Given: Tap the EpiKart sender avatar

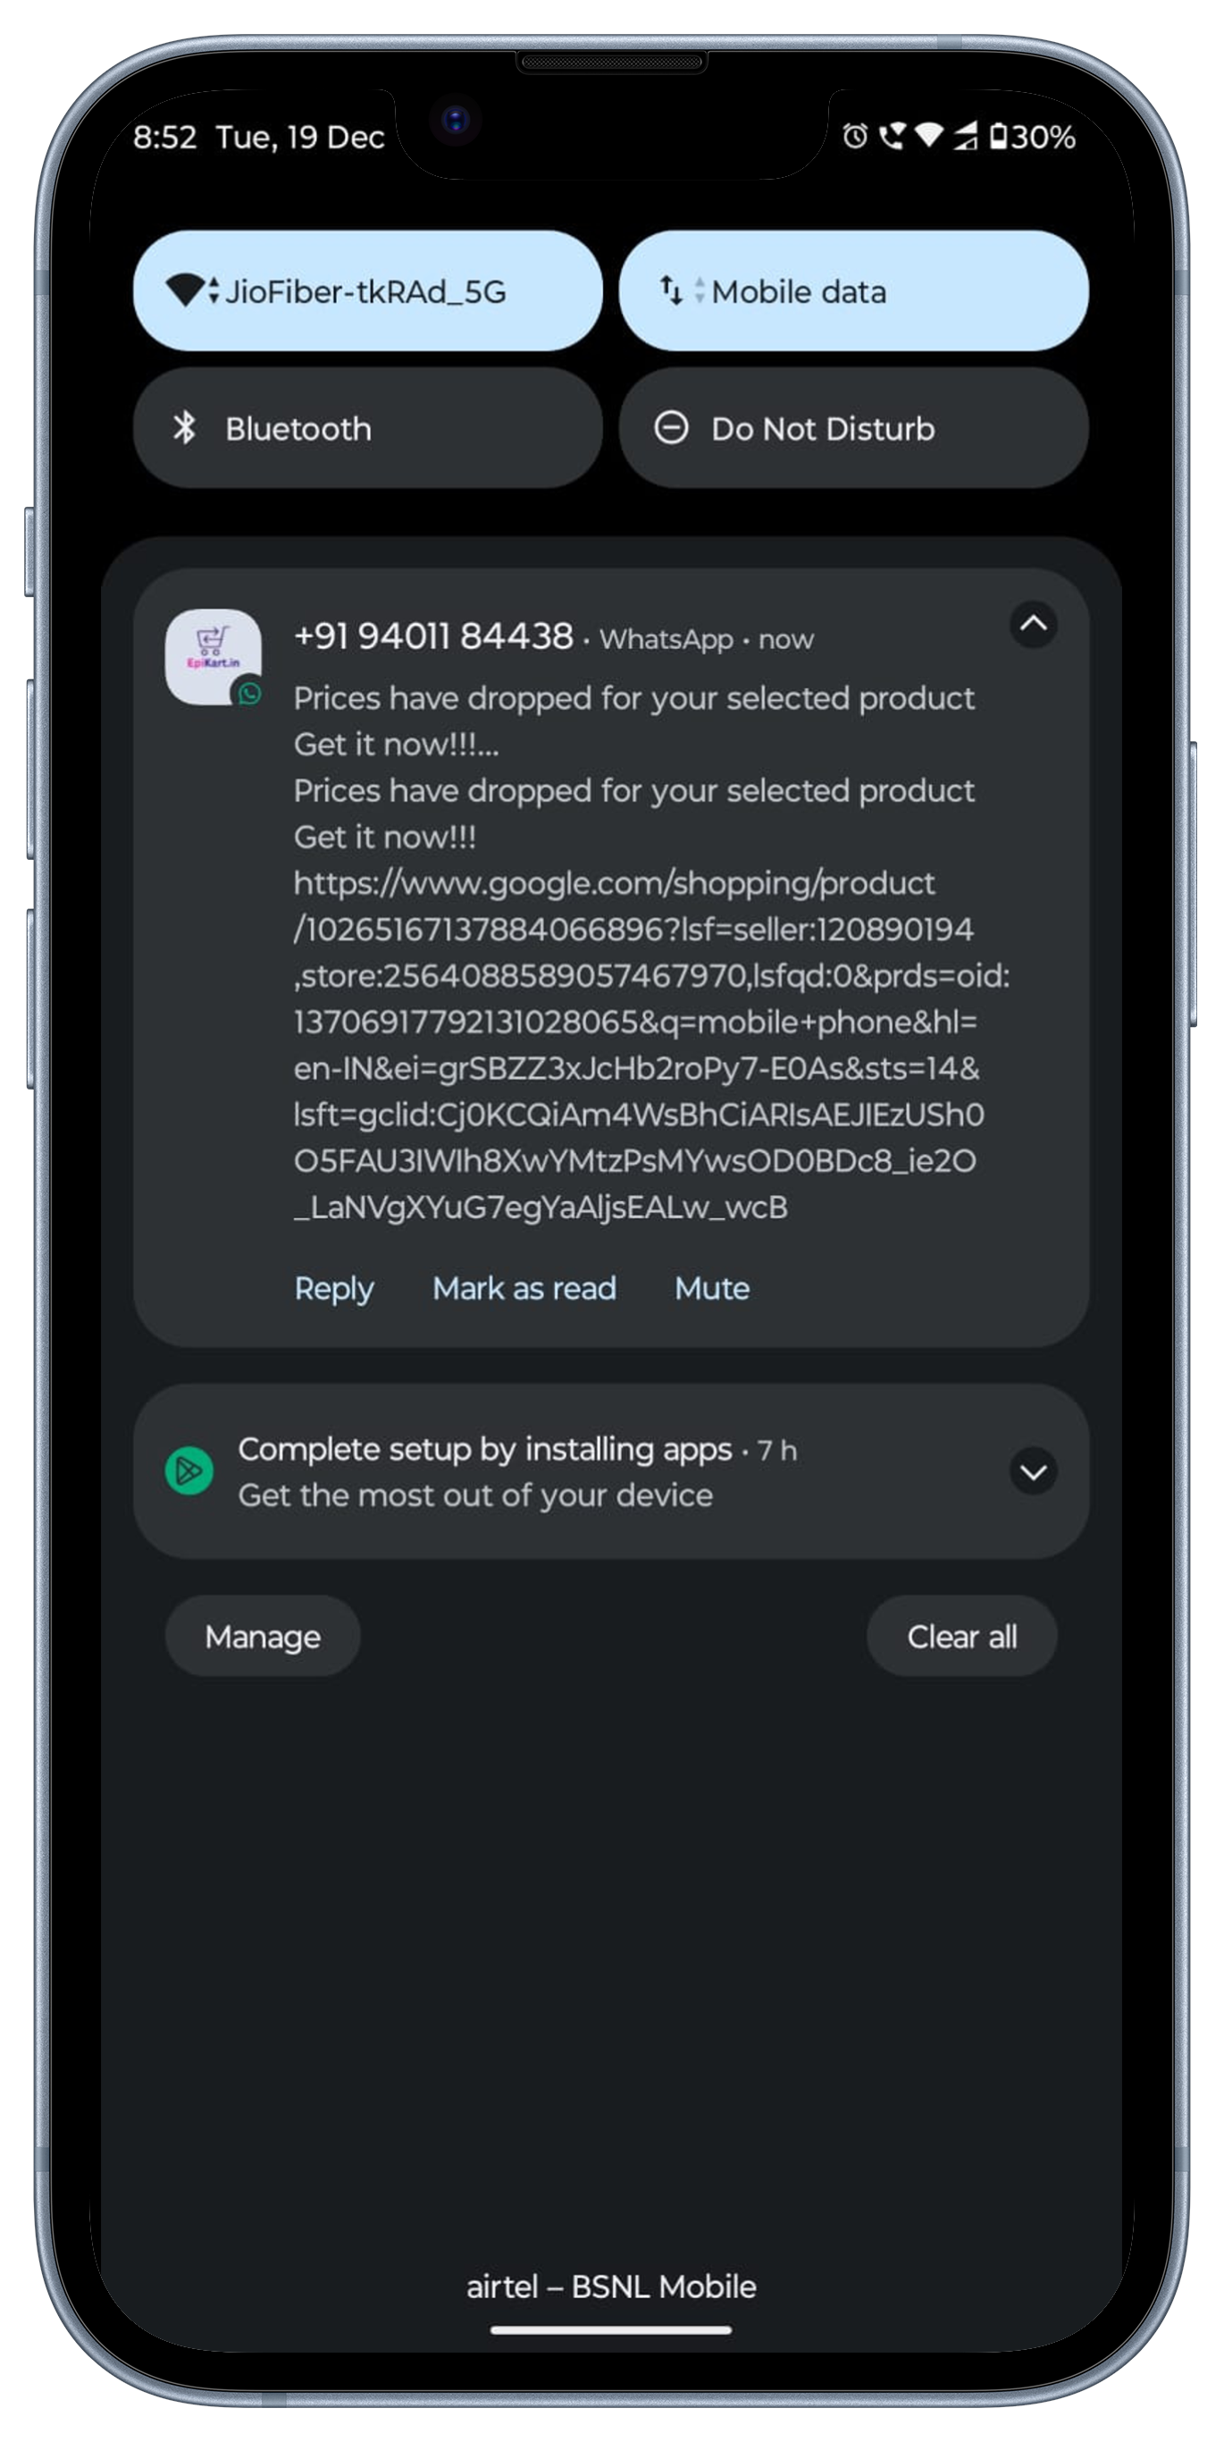Looking at the screenshot, I should coord(214,656).
